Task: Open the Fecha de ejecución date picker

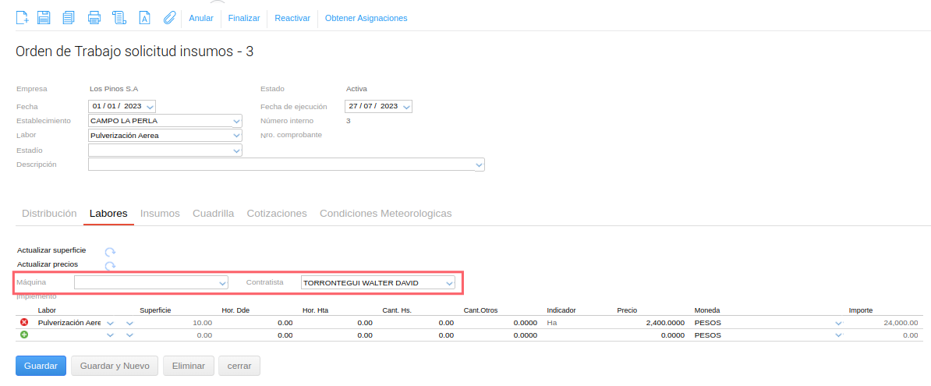Action: coord(405,107)
